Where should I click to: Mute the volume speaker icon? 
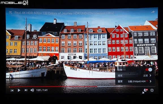click(x=32, y=90)
